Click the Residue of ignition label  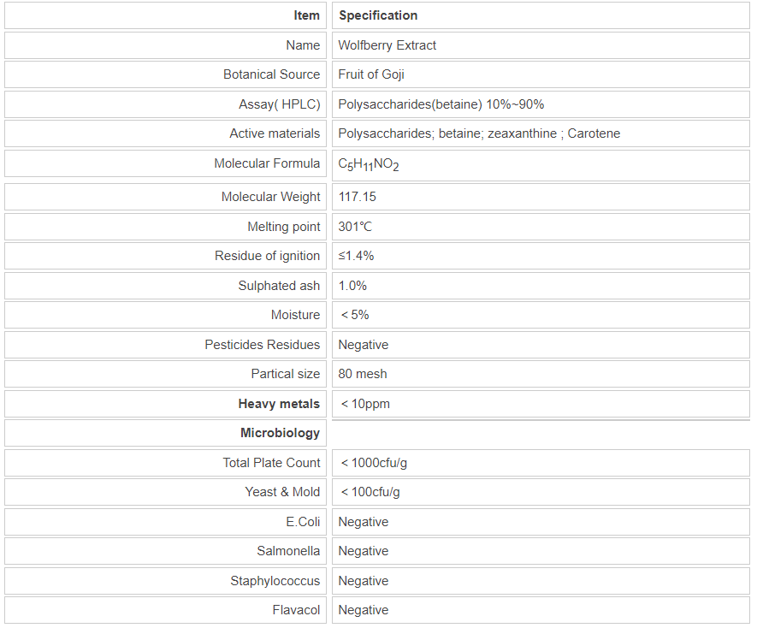click(267, 256)
